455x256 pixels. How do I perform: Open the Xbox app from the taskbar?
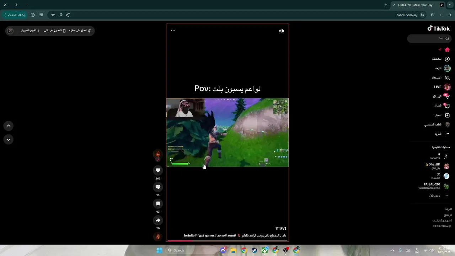(x=265, y=250)
